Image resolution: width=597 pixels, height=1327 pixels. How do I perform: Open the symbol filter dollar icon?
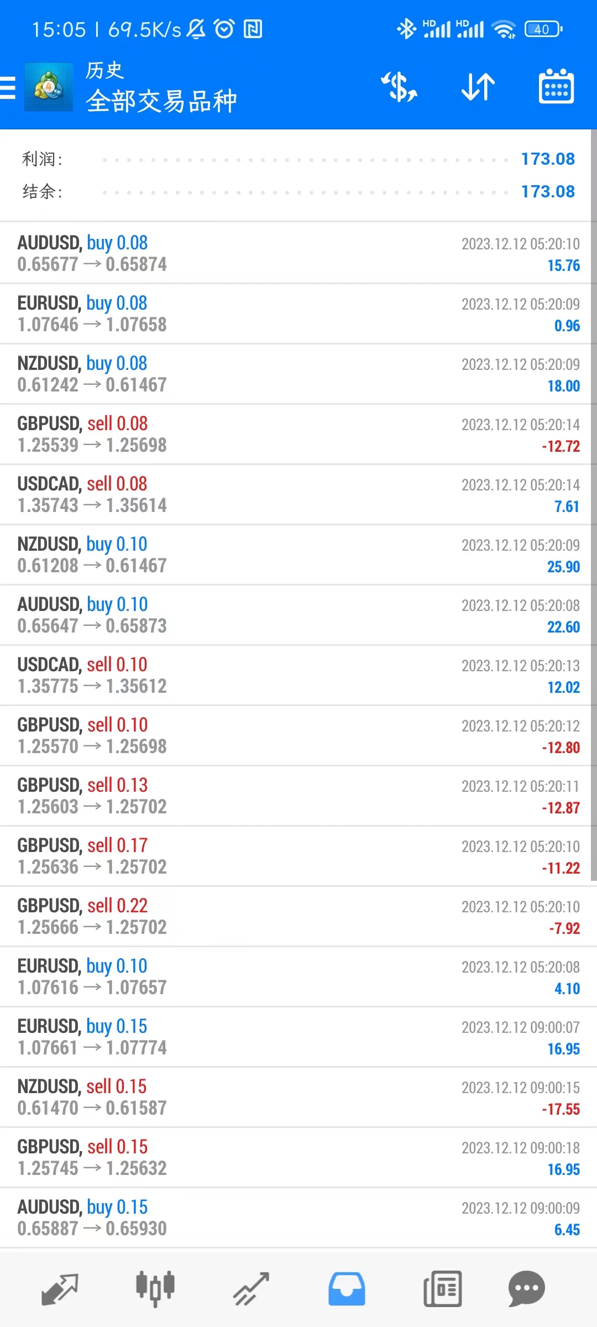pos(399,87)
